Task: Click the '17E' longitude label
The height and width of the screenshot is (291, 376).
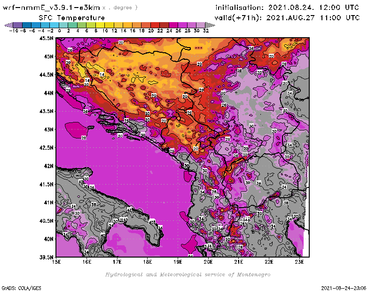Action: [x=117, y=262]
